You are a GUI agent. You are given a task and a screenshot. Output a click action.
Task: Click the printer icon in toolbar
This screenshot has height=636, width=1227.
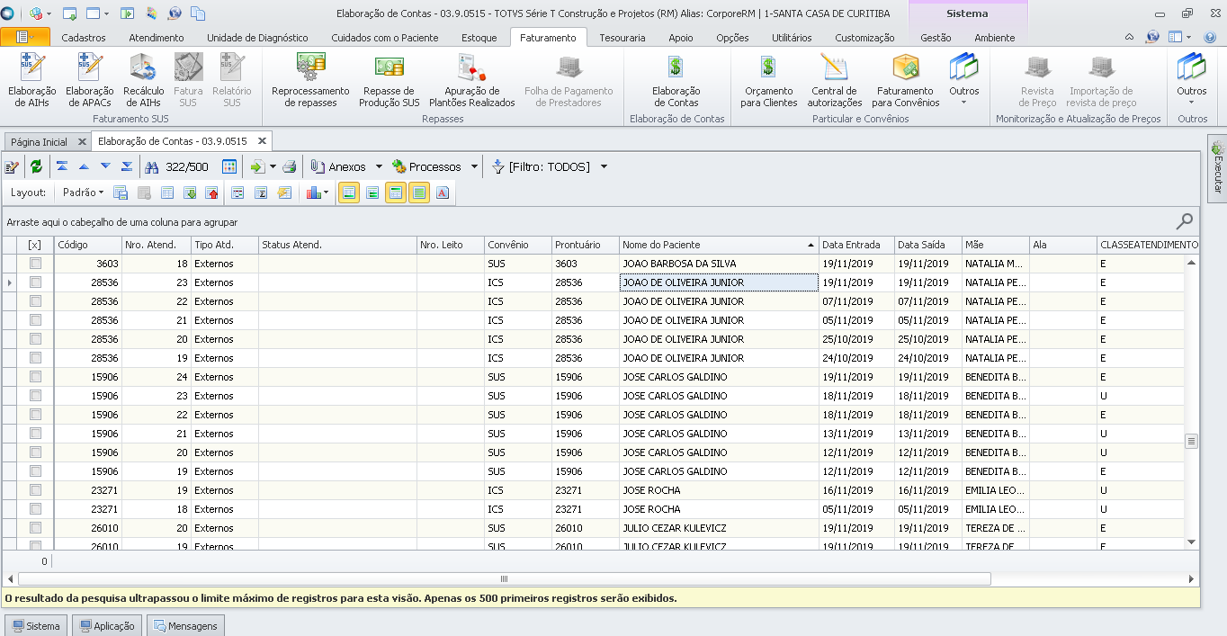point(290,166)
